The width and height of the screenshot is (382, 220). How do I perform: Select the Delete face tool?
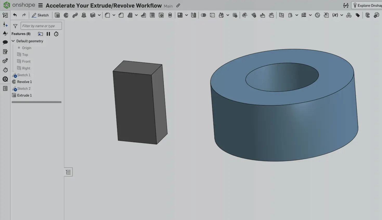254,15
